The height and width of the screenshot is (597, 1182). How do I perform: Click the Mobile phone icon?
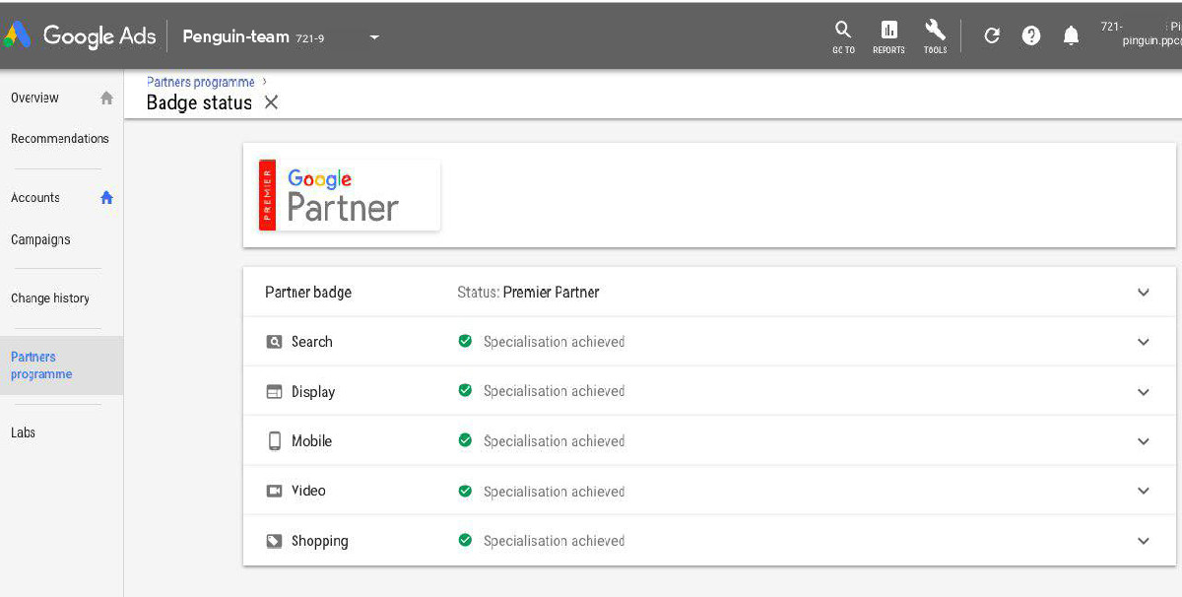[275, 441]
